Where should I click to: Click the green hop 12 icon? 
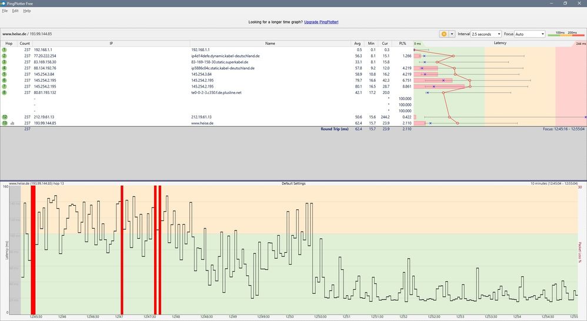pos(5,117)
